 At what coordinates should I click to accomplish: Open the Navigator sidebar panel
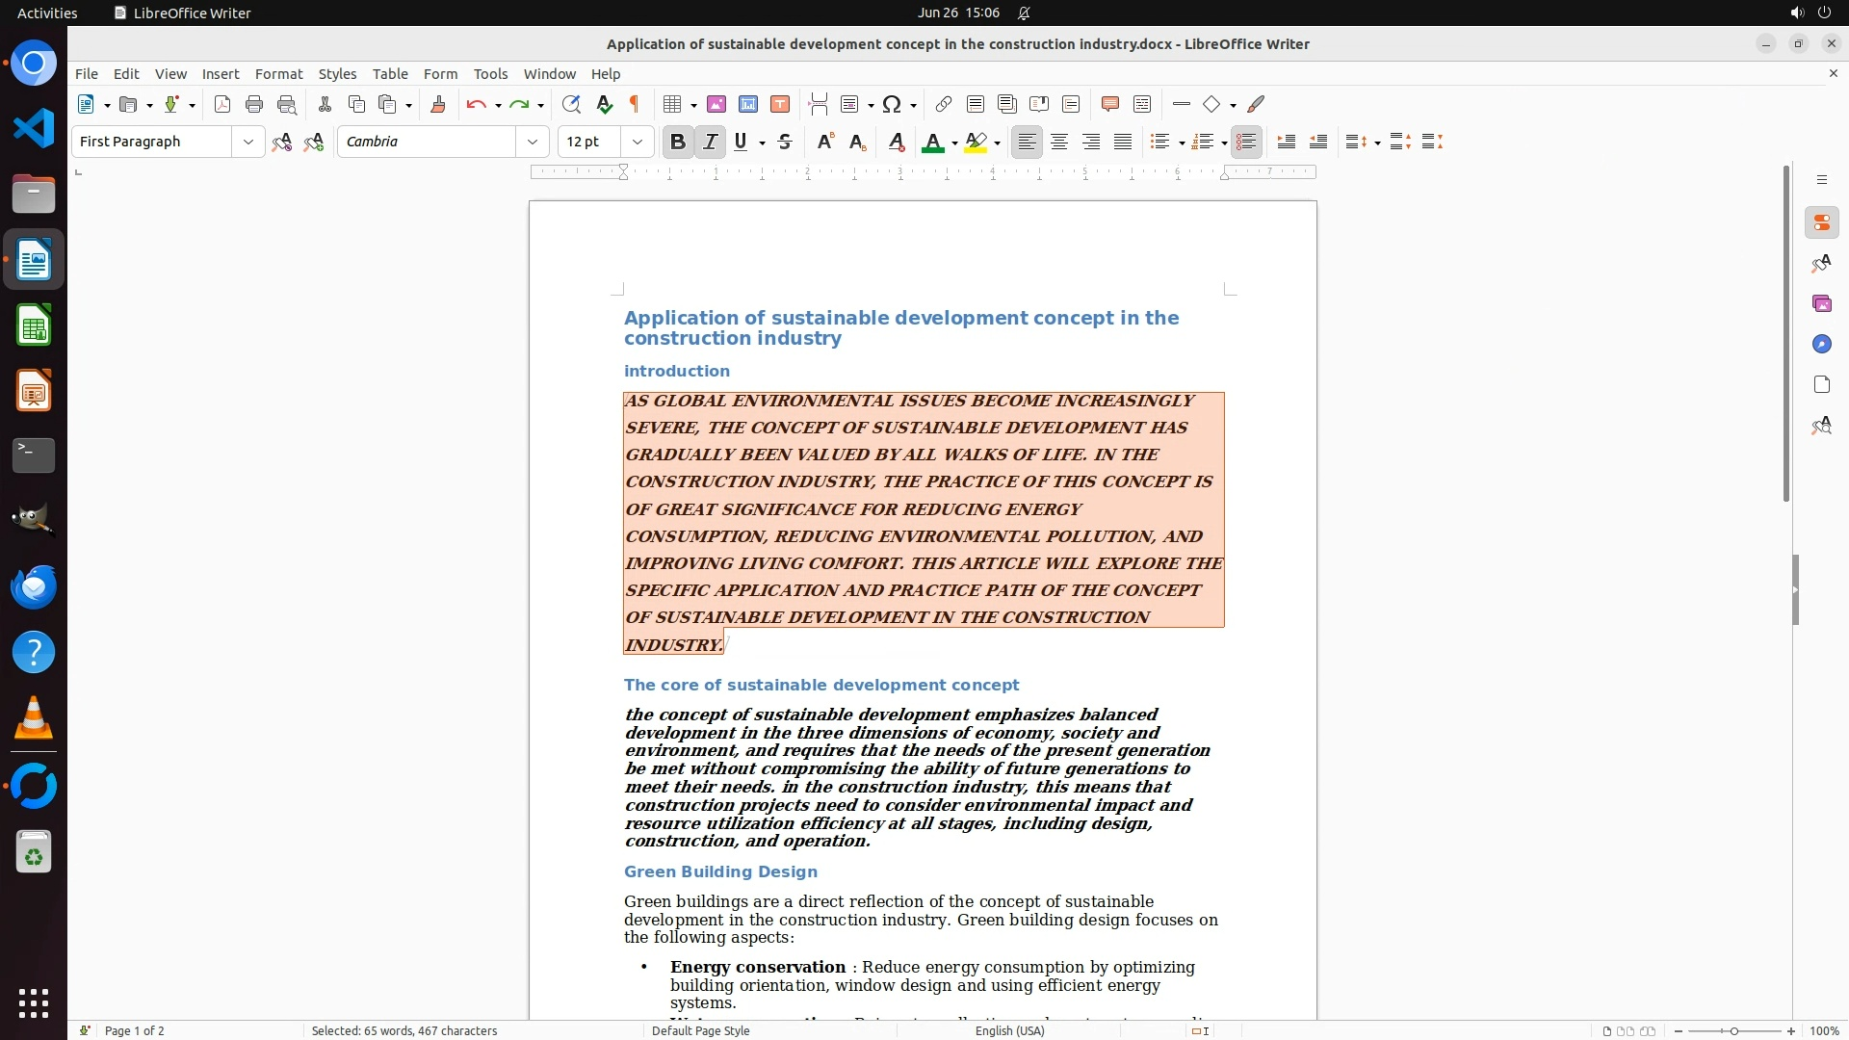coord(1821,345)
